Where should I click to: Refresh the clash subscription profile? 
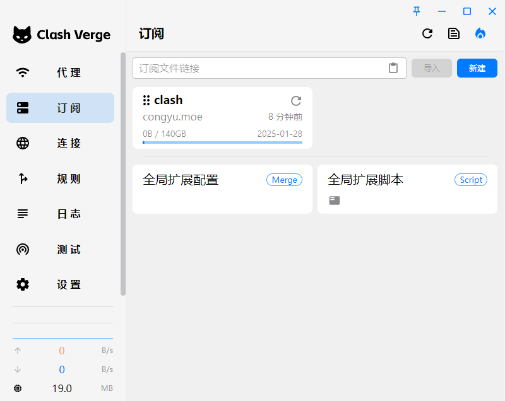point(296,100)
